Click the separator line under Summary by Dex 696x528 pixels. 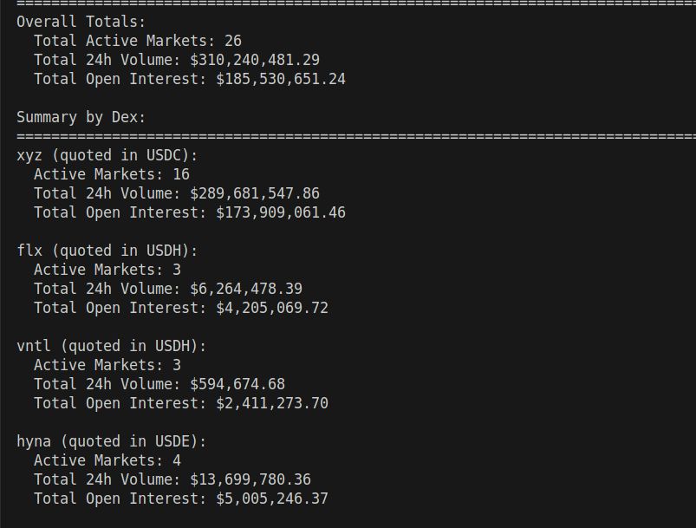[347, 136]
